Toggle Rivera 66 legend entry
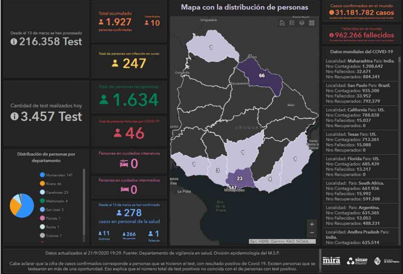 [53, 183]
